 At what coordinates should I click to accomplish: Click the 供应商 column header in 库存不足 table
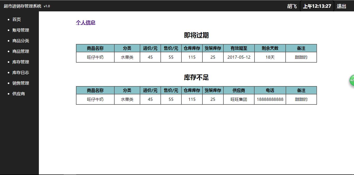tap(239, 90)
